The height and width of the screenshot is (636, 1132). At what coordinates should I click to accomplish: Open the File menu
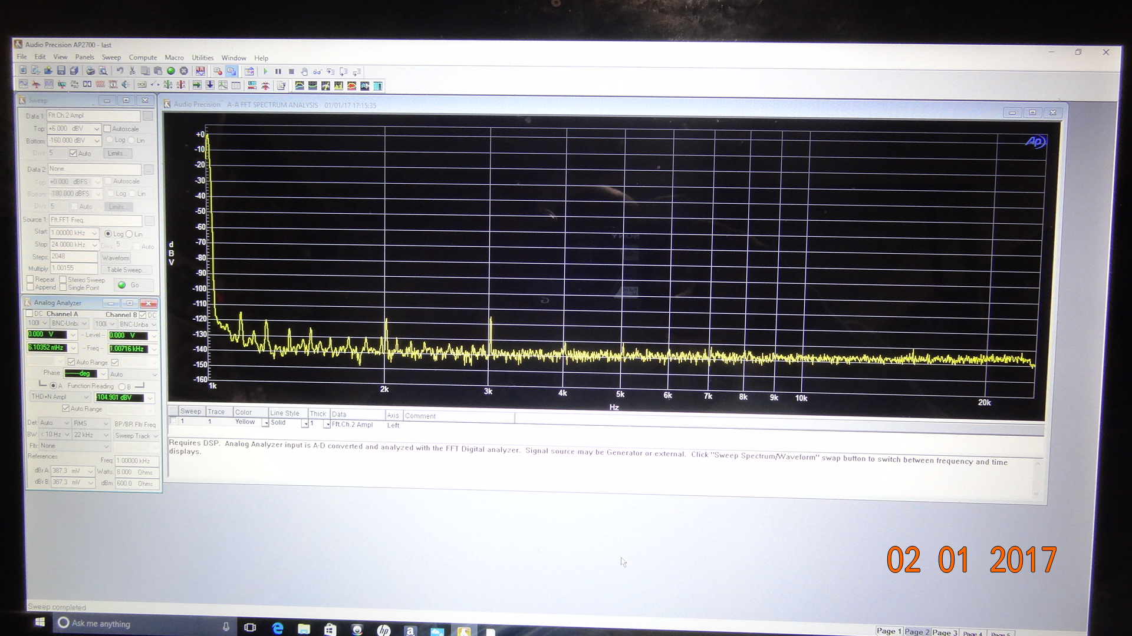tap(22, 57)
